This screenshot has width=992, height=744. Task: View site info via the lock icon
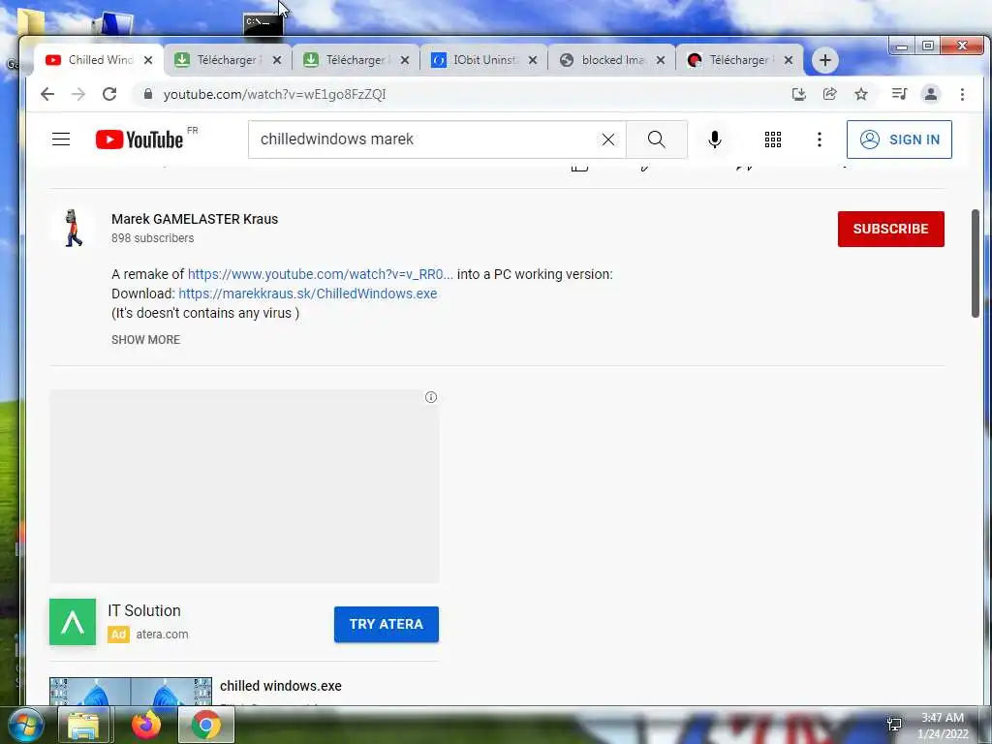tap(148, 94)
